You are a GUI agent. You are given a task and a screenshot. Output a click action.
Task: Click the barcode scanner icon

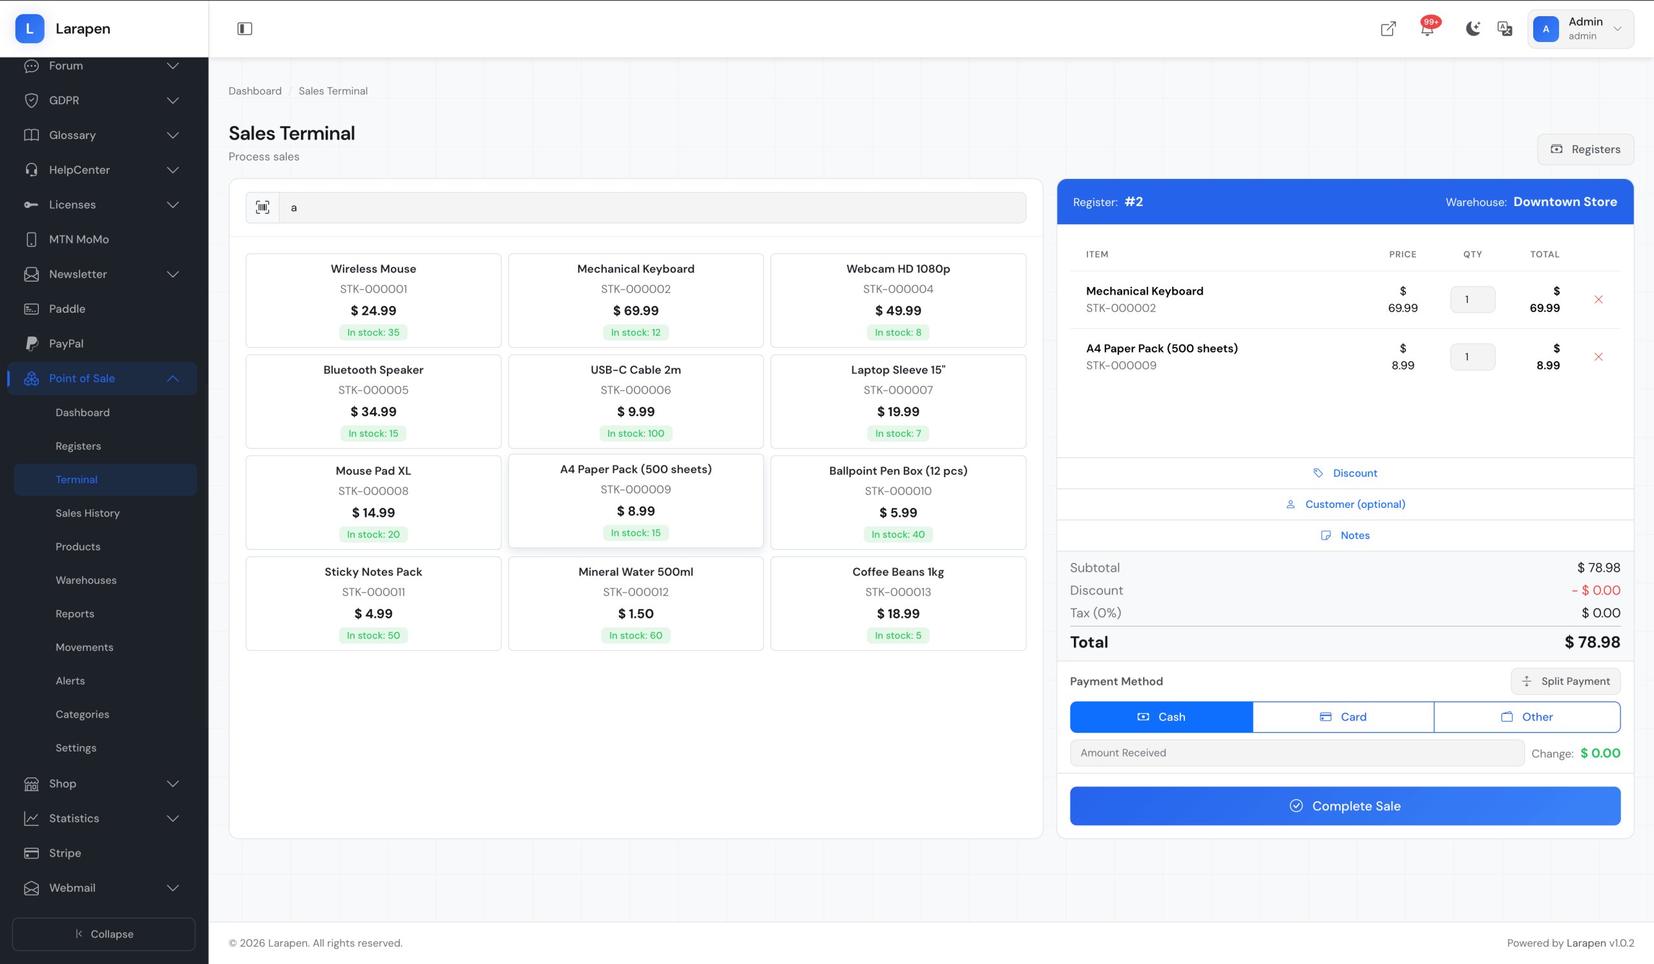(x=262, y=207)
